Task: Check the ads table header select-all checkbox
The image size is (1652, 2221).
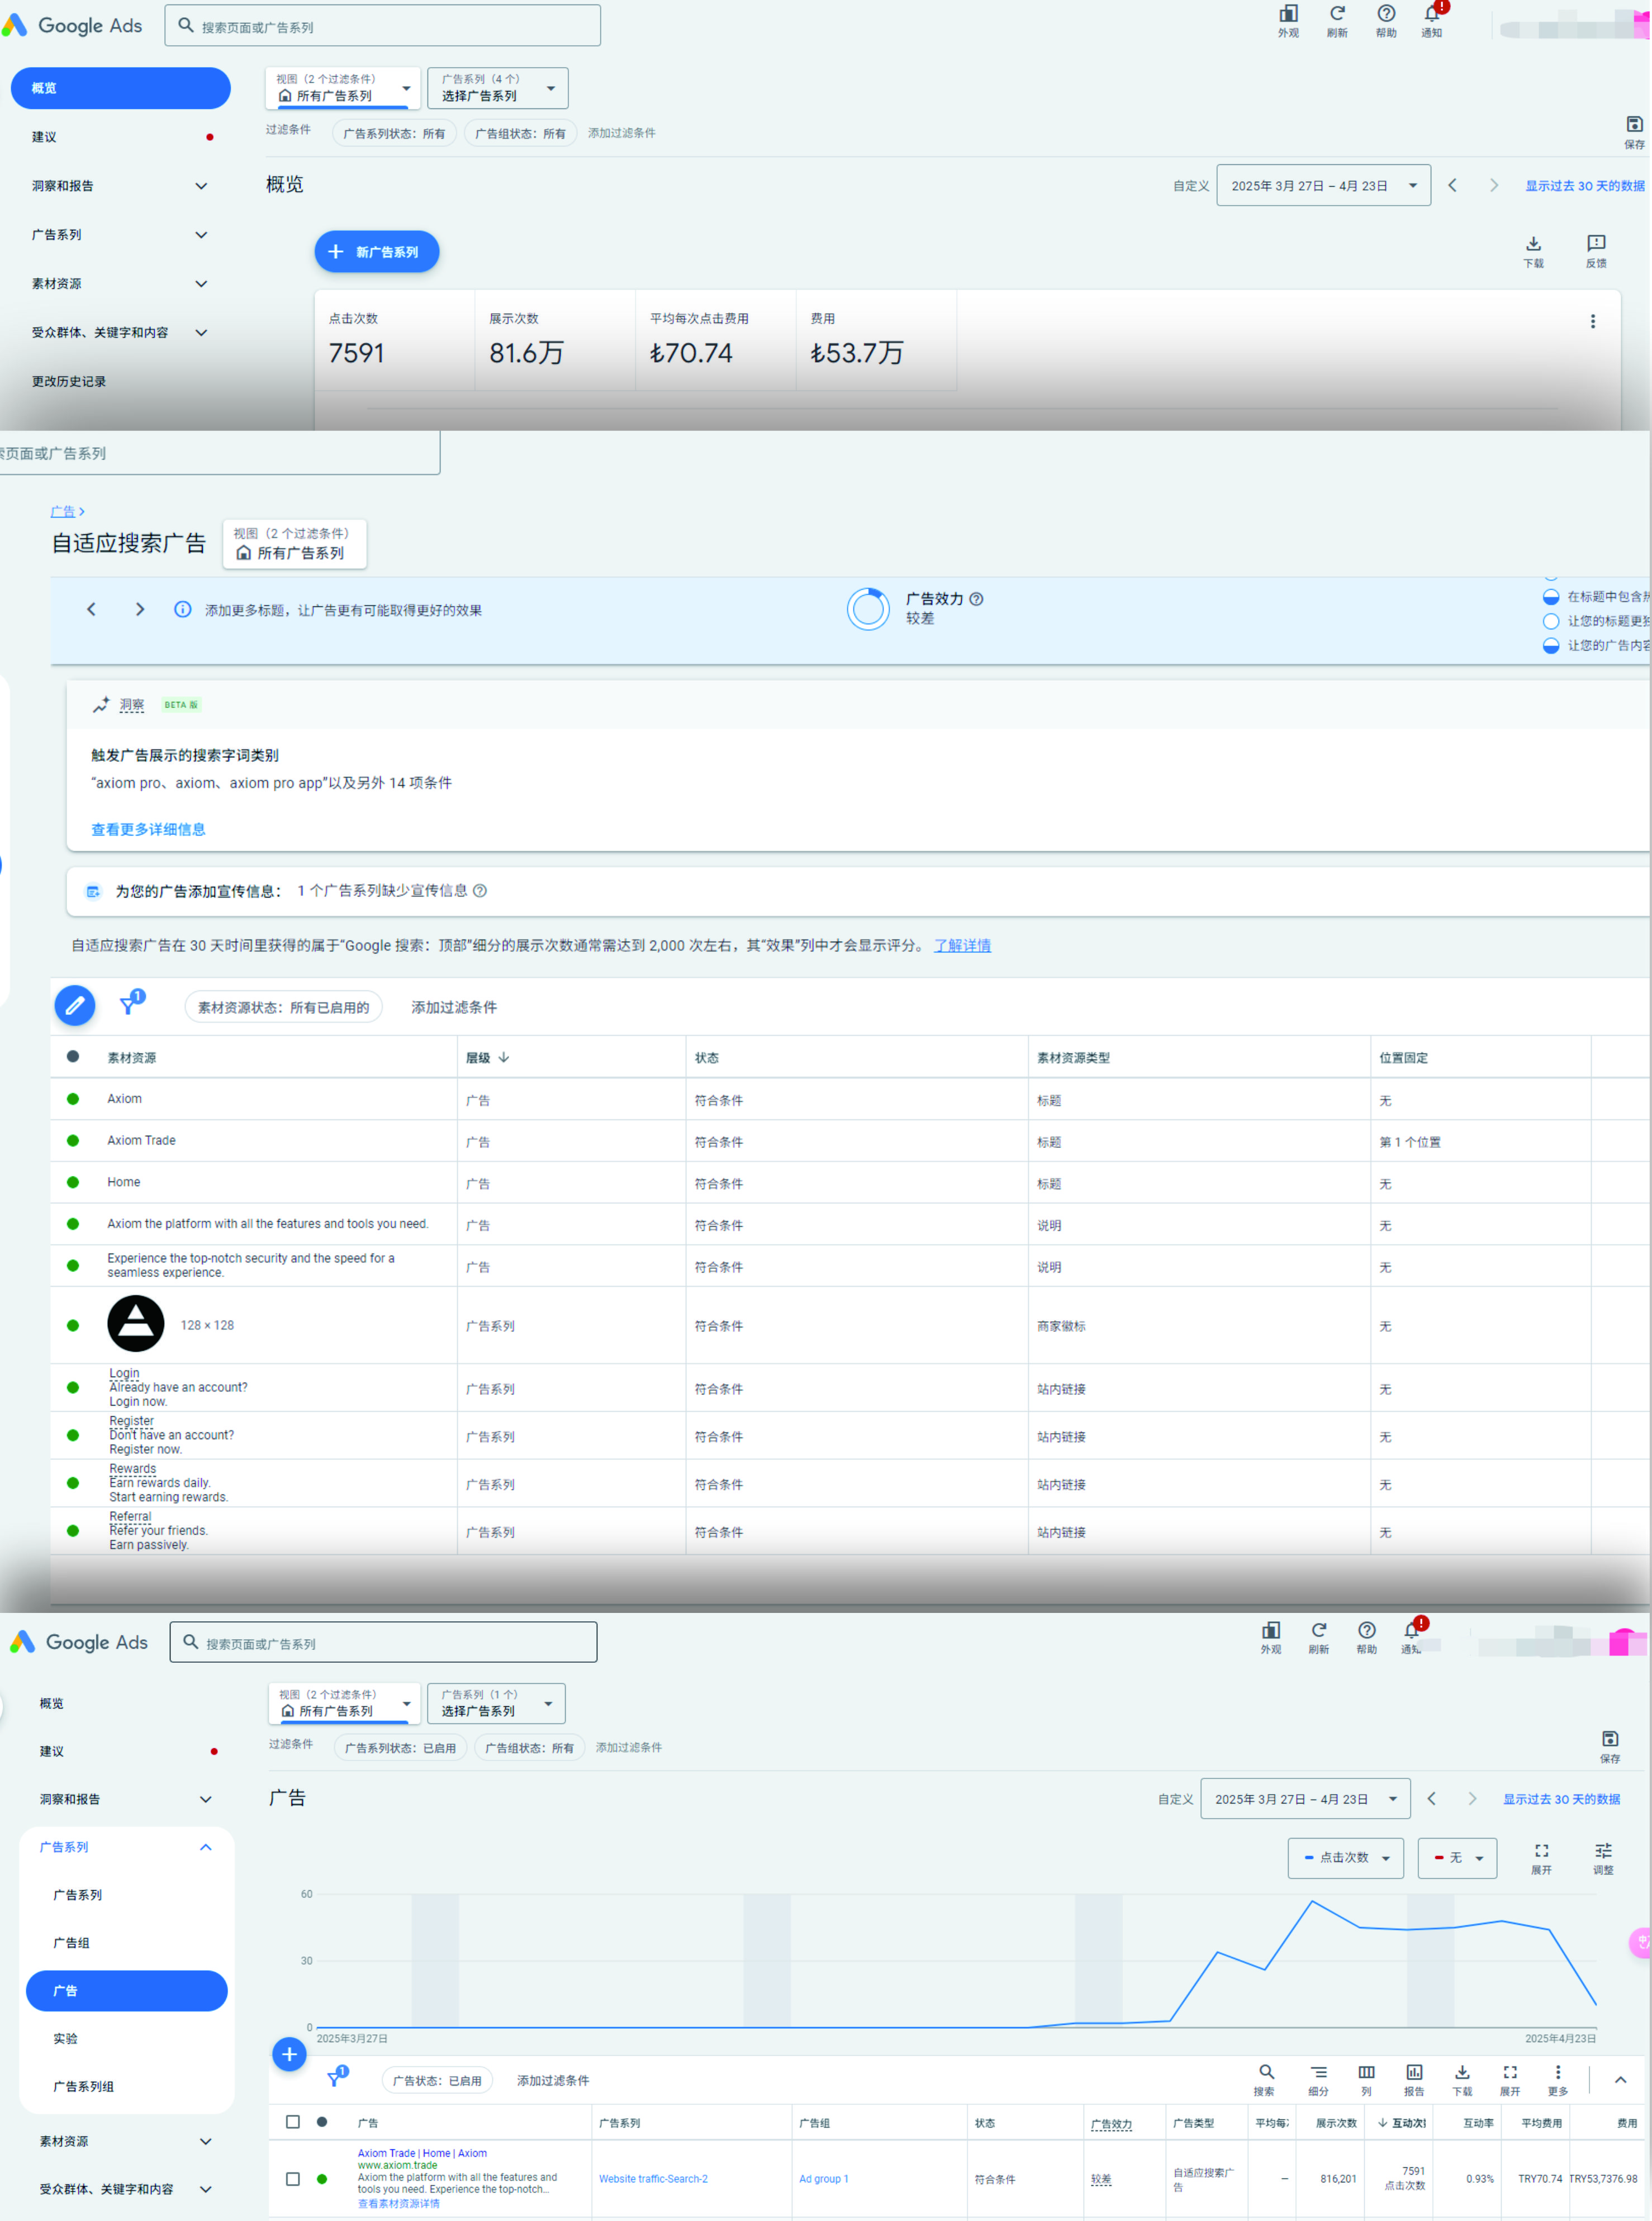Action: pos(293,2121)
